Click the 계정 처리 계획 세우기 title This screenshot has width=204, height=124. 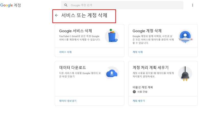tap(150, 67)
